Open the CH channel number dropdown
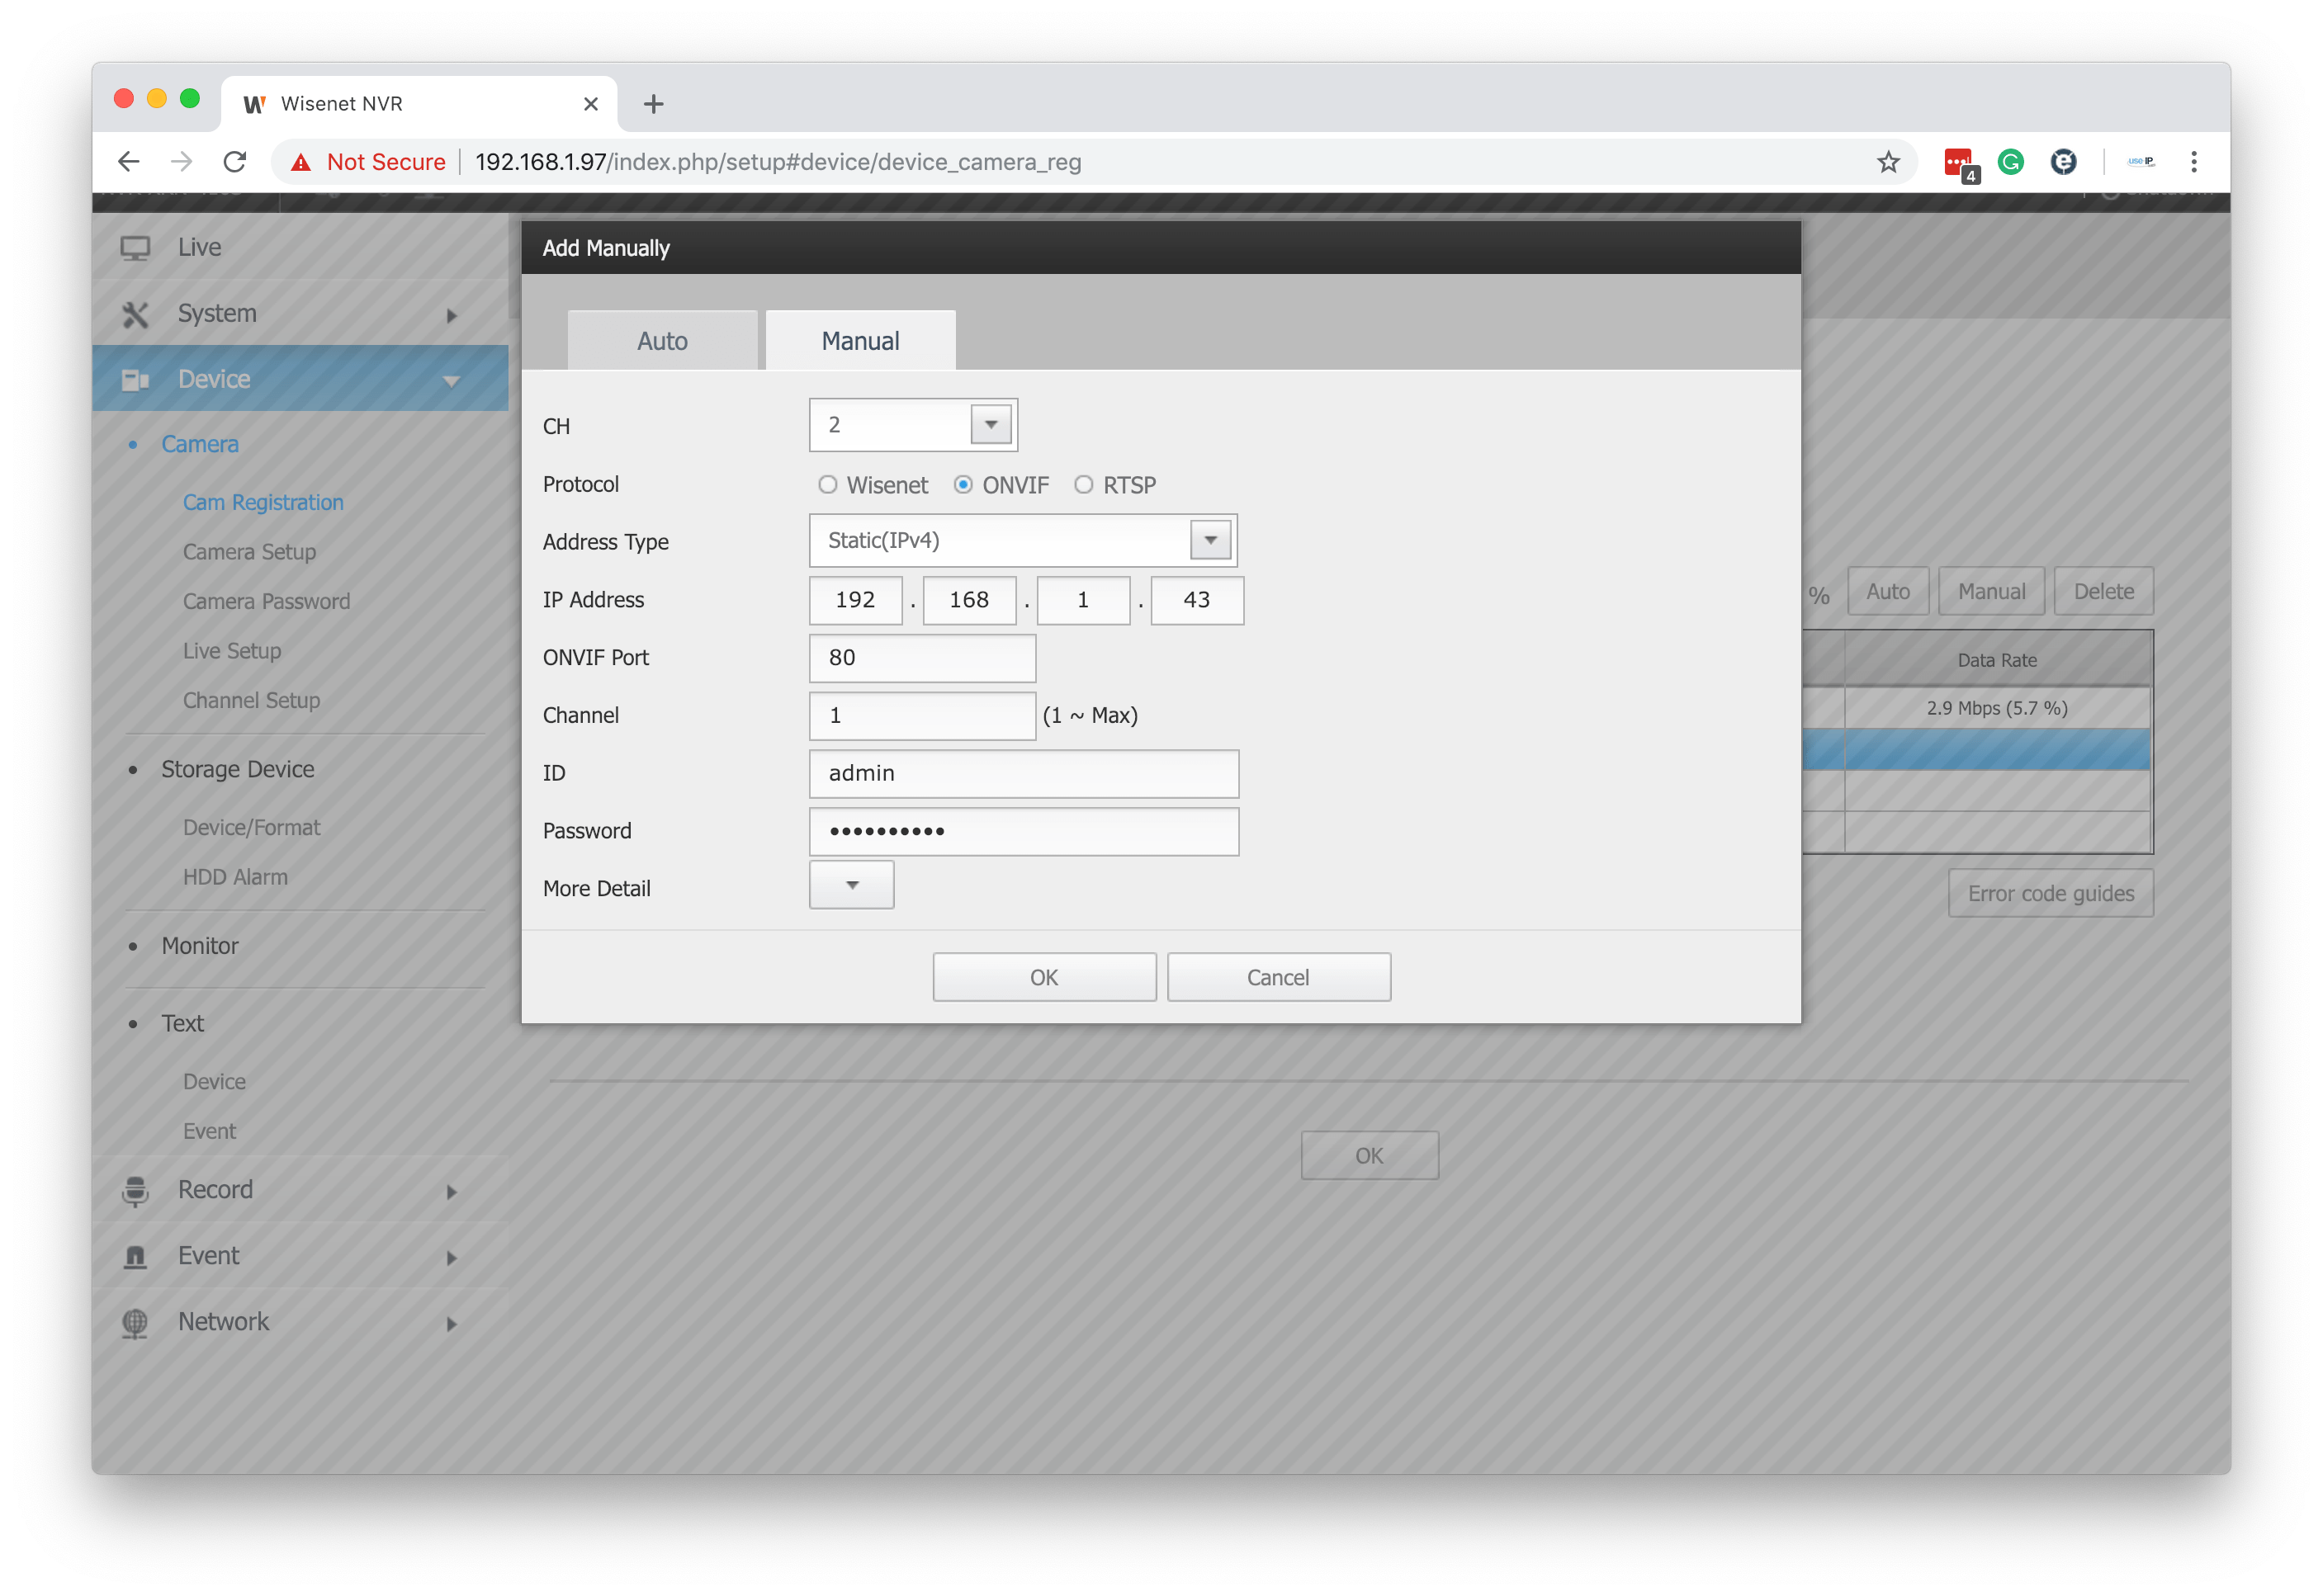 pyautogui.click(x=991, y=425)
